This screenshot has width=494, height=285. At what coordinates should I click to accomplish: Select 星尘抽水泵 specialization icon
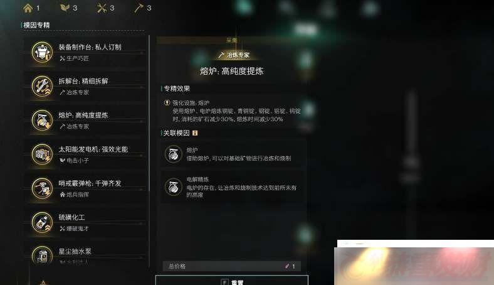[42, 255]
